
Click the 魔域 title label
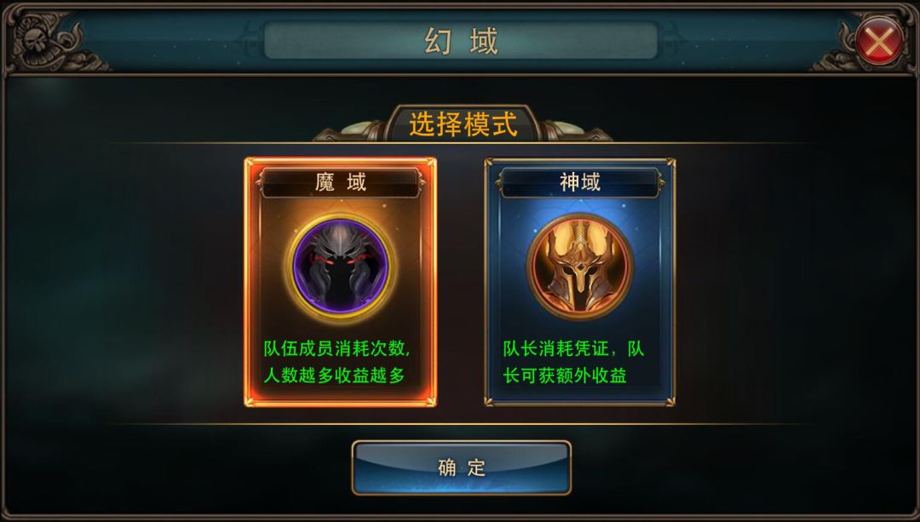[340, 182]
